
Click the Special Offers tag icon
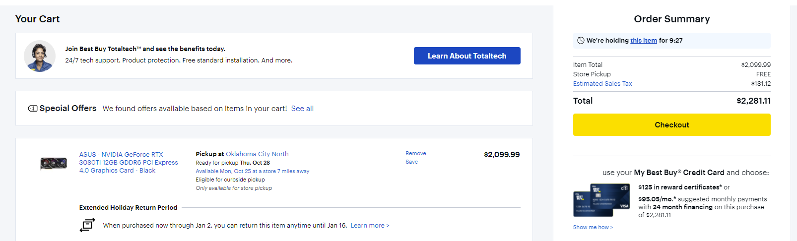pyautogui.click(x=33, y=109)
